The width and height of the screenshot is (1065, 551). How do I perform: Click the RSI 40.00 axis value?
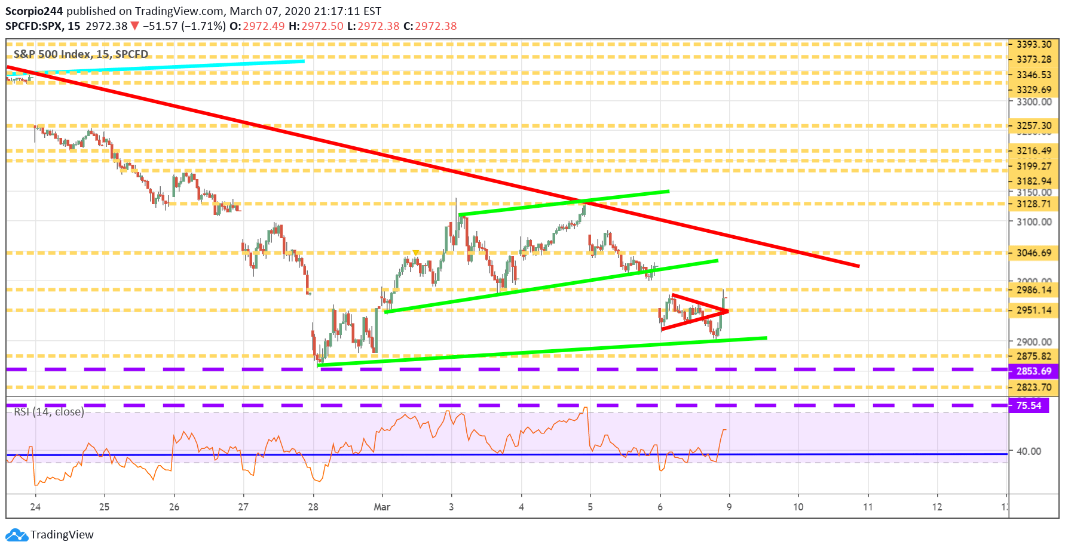pos(1029,451)
